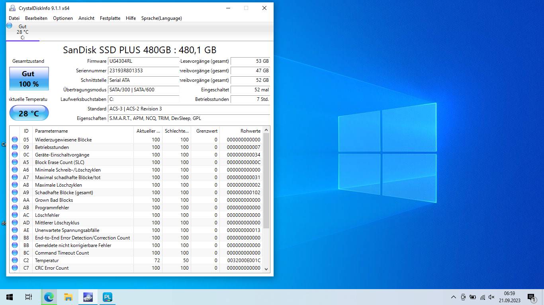Open Task View from taskbar
This screenshot has height=305, width=544.
tap(29, 297)
